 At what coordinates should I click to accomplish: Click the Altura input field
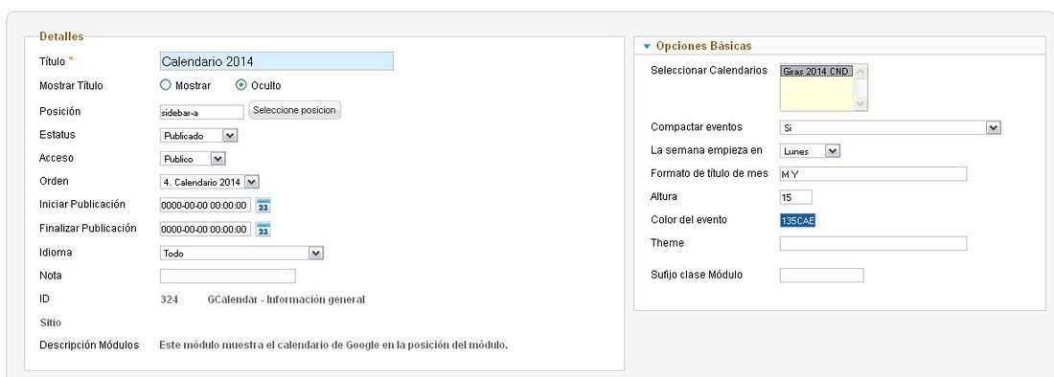(796, 197)
